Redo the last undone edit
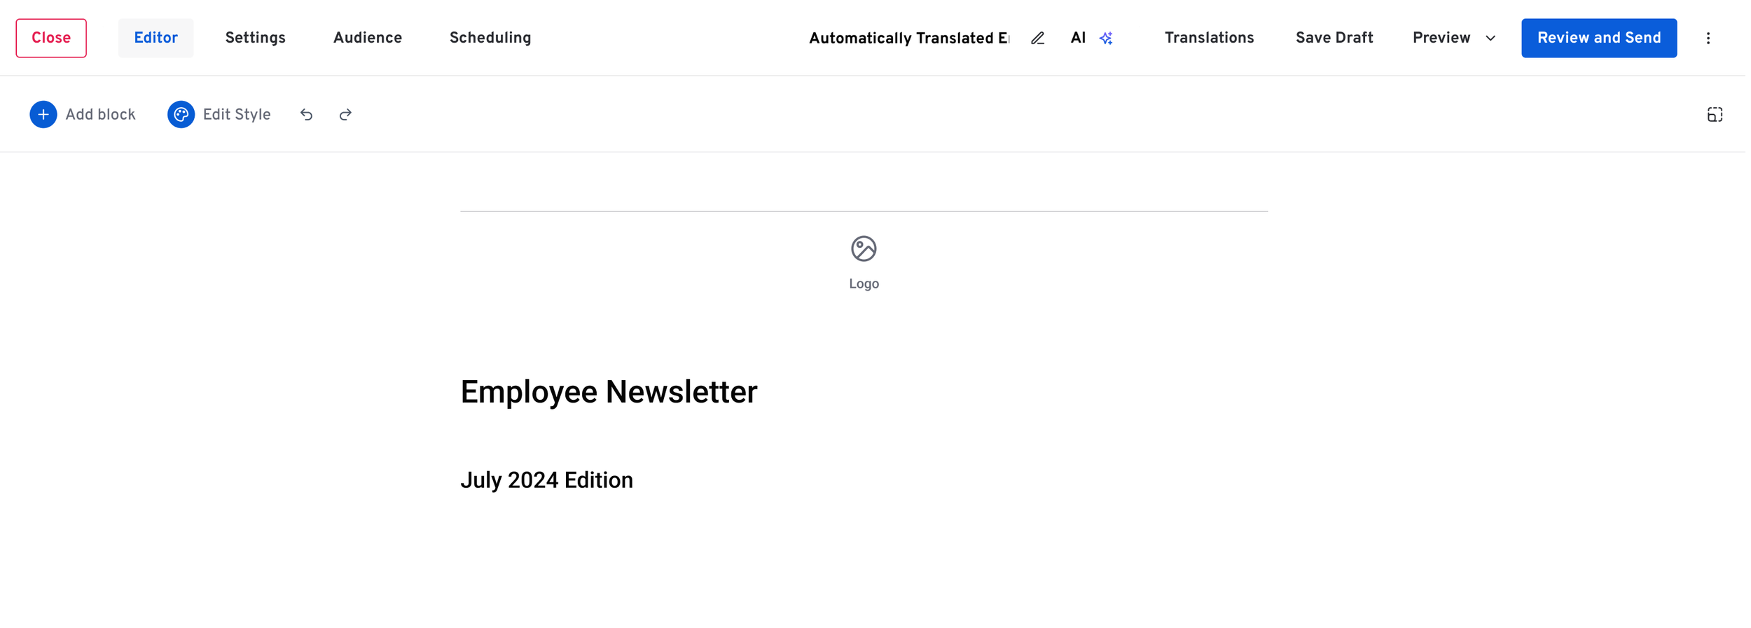This screenshot has height=628, width=1751. [x=345, y=115]
